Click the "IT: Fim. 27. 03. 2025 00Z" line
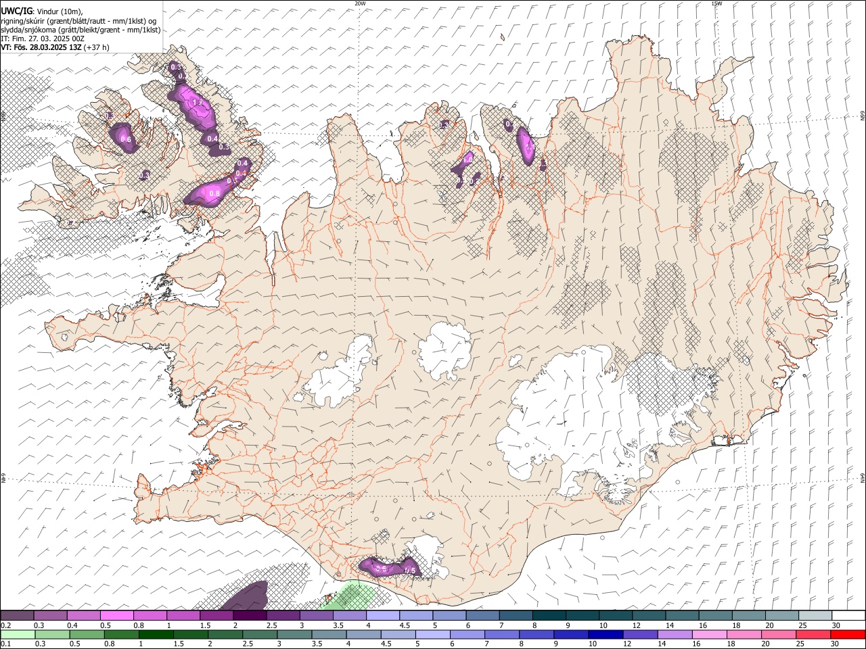Viewport: 866px width, 649px height. click(x=43, y=39)
